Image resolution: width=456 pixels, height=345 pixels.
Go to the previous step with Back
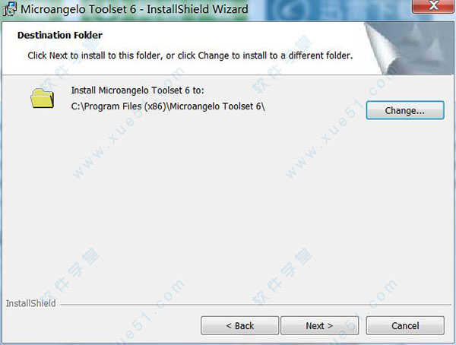(239, 325)
